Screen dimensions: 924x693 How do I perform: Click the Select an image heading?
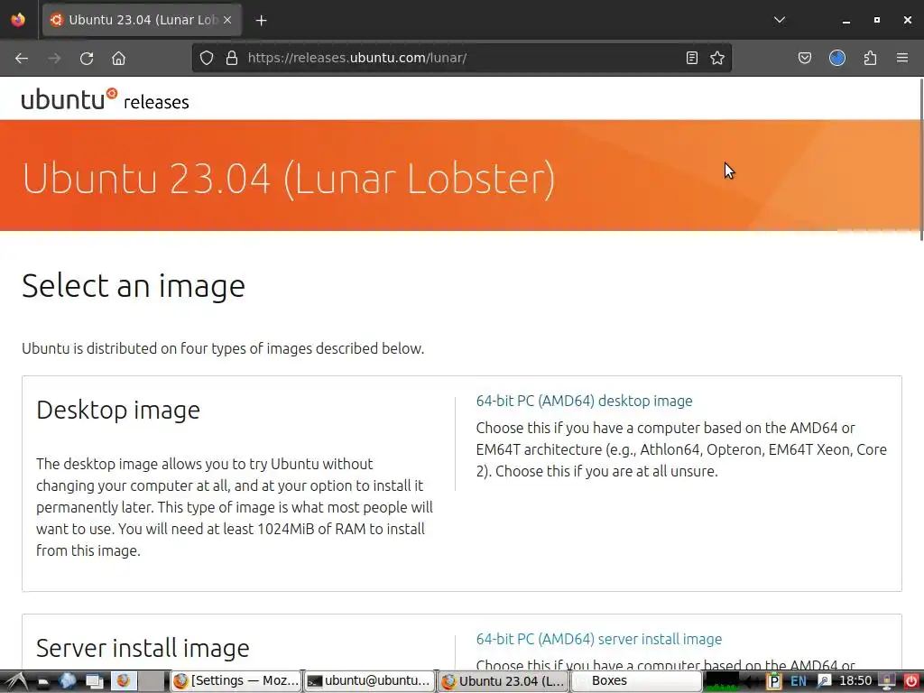pyautogui.click(x=134, y=286)
